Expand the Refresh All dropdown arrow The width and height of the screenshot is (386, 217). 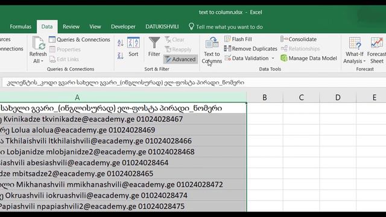click(x=42, y=61)
